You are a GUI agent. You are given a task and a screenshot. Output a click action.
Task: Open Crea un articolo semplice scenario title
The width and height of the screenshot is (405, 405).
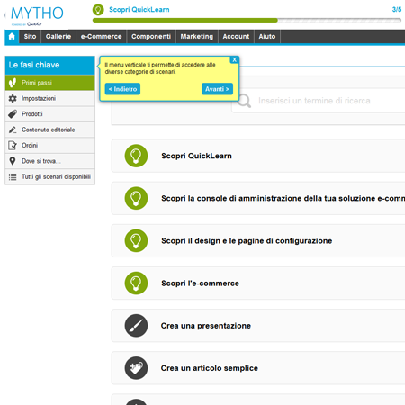(210, 368)
